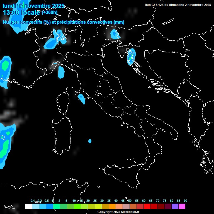Image resolution: width=214 pixels, height=214 pixels.
Task: Click the '30' legend value
Action: (x=102, y=201)
